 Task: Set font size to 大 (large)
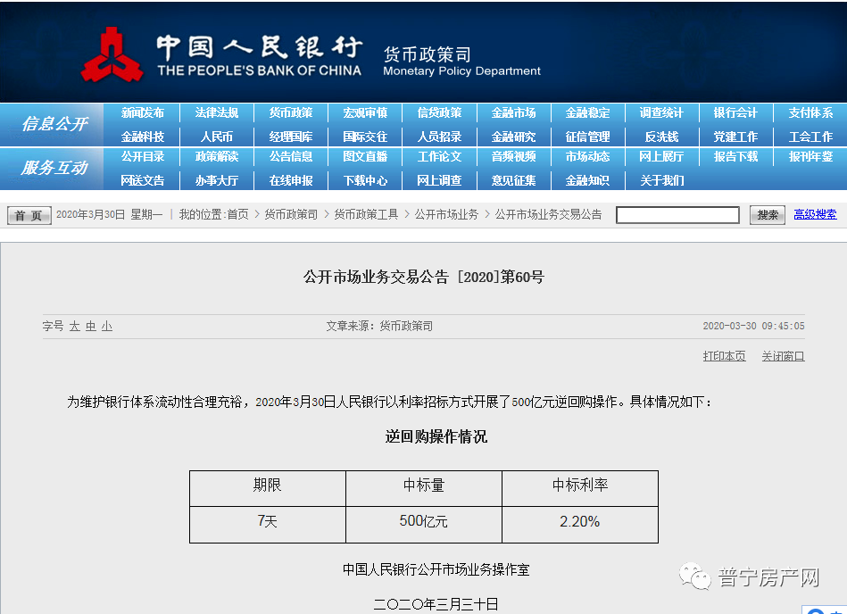[x=75, y=326]
